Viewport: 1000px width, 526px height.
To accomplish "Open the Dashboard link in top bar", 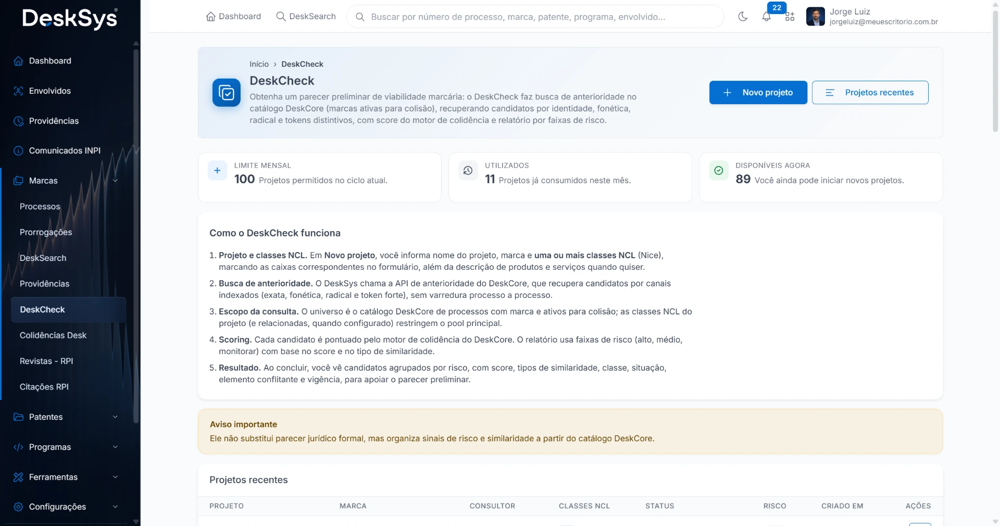I will 233,17.
